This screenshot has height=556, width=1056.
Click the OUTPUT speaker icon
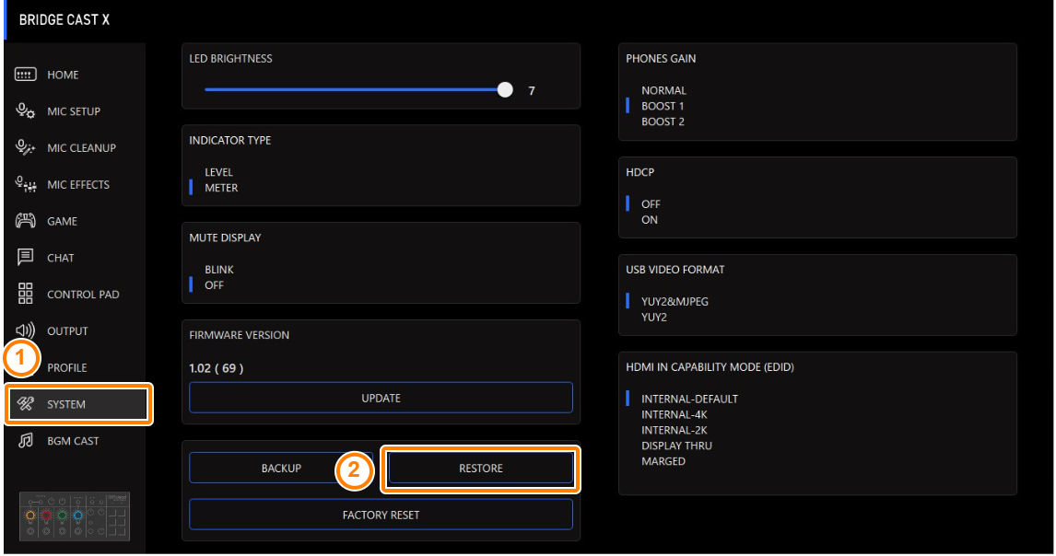click(26, 330)
